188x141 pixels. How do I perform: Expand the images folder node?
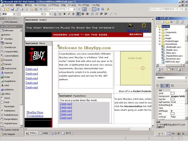tap(160, 38)
